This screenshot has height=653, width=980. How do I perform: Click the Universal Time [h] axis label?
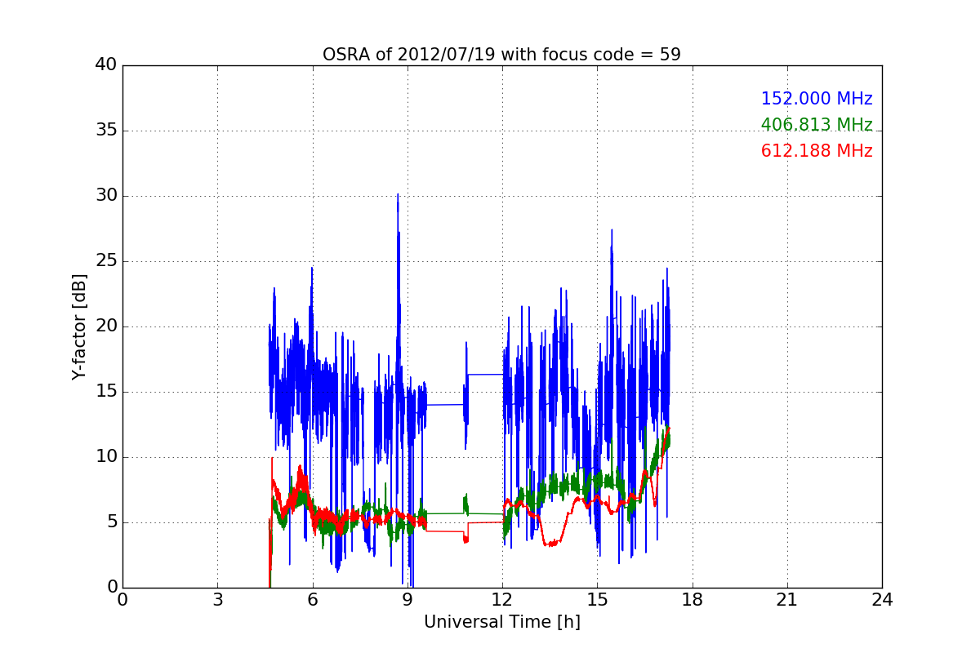pos(501,622)
